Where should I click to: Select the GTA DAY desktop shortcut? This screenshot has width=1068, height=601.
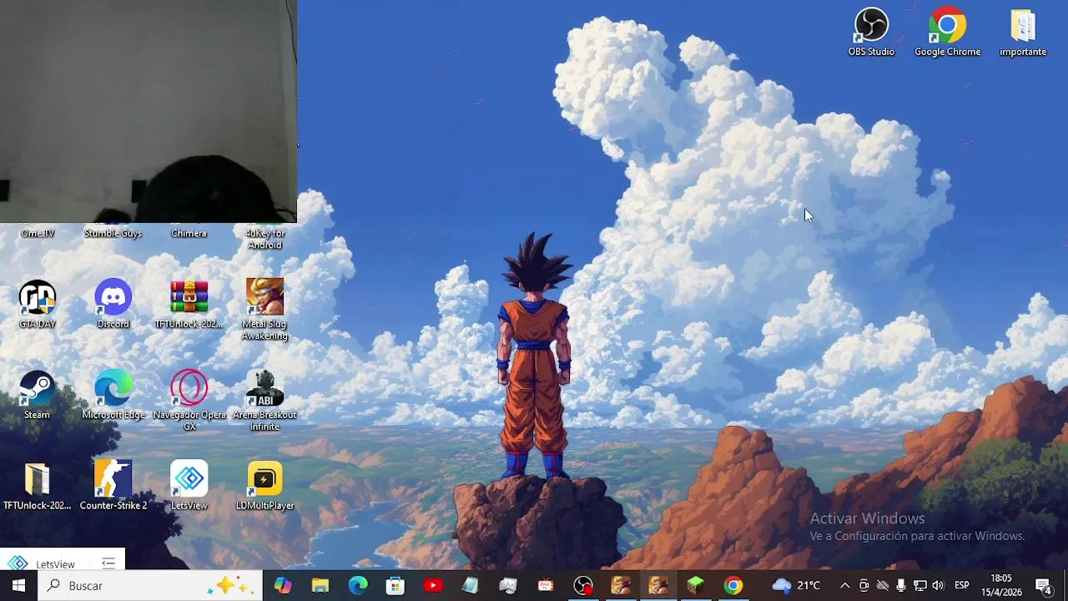[38, 305]
